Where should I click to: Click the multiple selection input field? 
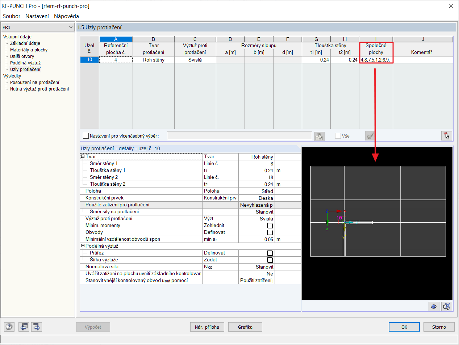(x=239, y=136)
